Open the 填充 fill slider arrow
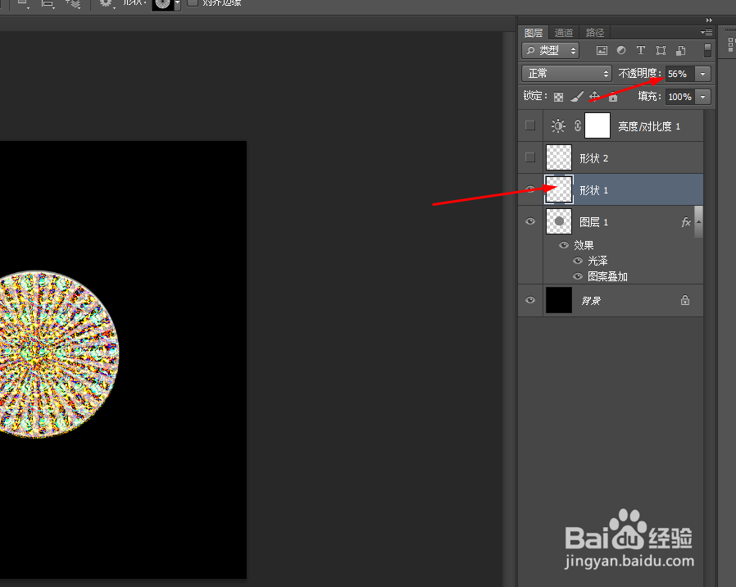 (702, 97)
